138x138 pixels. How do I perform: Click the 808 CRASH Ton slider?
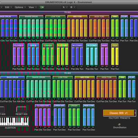pyautogui.click(x=48, y=56)
